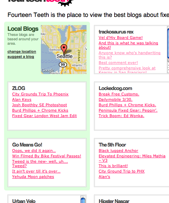Open the Seattle map thumbnail
The width and height of the screenshot is (169, 203).
point(64,49)
